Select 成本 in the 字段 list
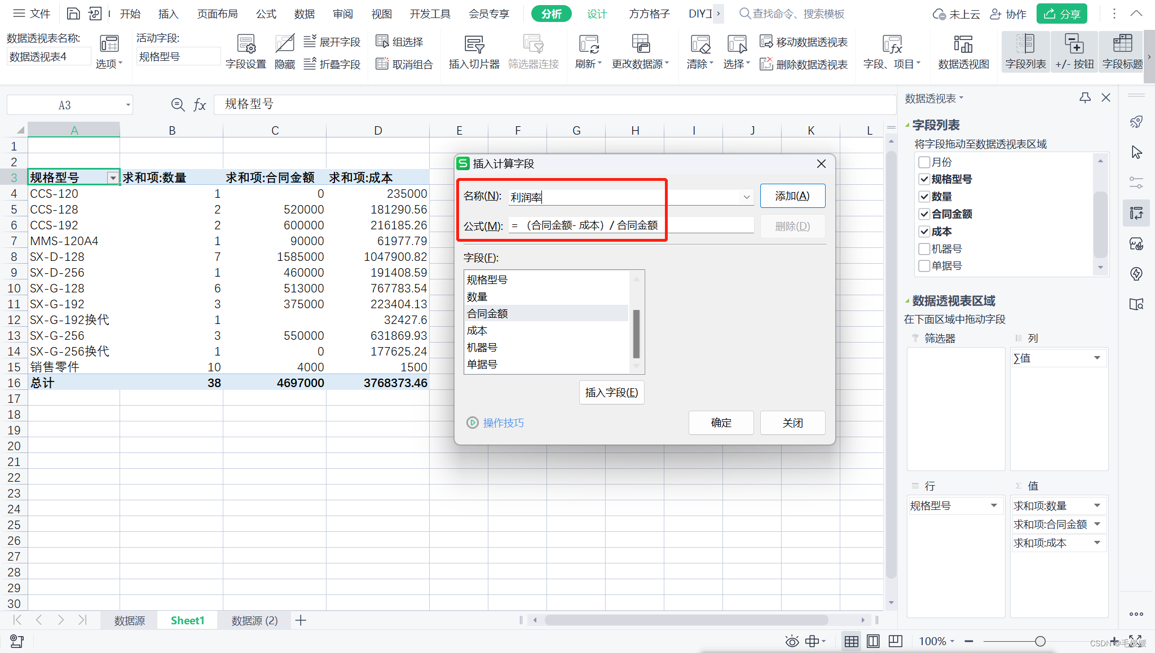Image resolution: width=1155 pixels, height=653 pixels. pyautogui.click(x=546, y=331)
